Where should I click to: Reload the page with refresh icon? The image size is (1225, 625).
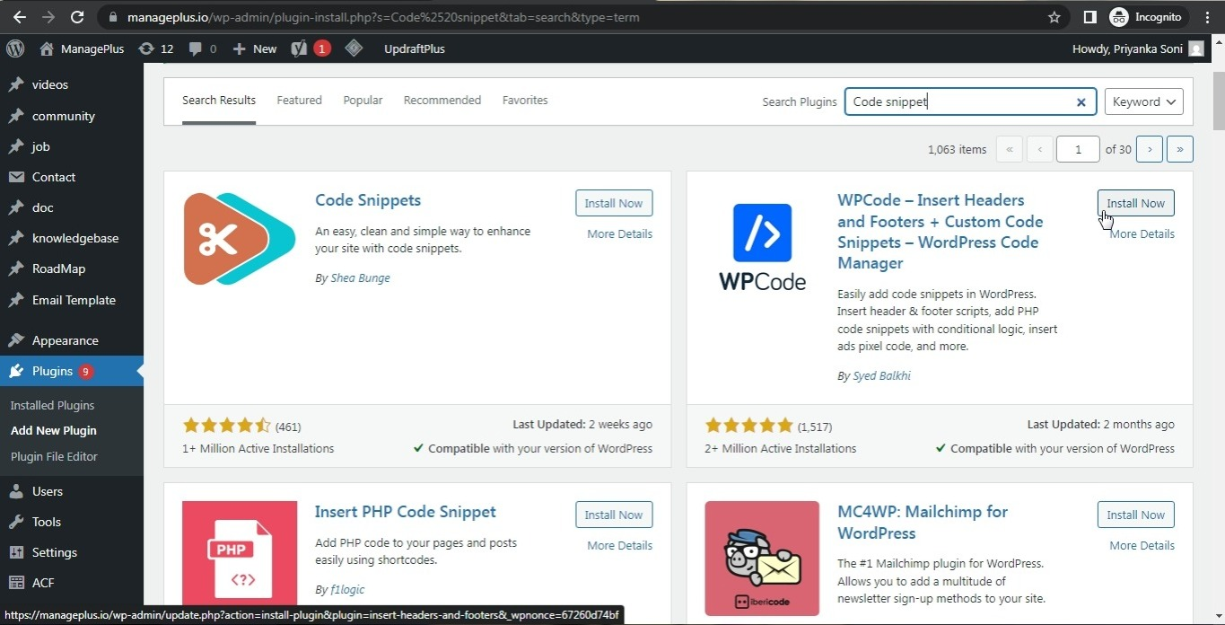[x=77, y=17]
